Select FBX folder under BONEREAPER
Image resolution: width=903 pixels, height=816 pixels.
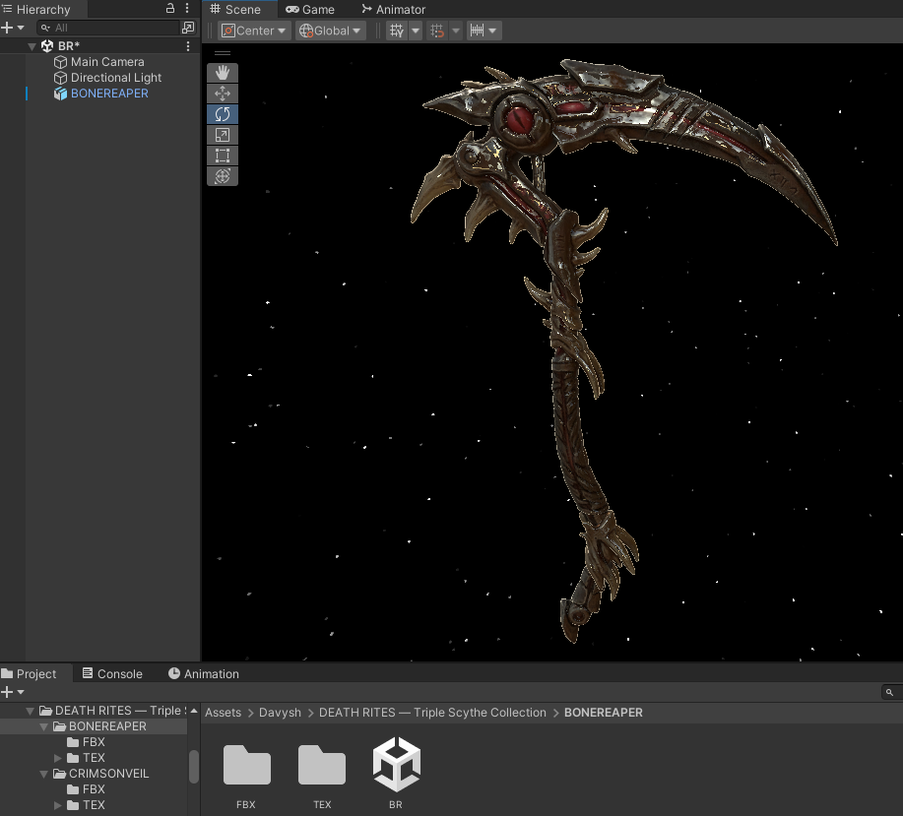point(94,742)
